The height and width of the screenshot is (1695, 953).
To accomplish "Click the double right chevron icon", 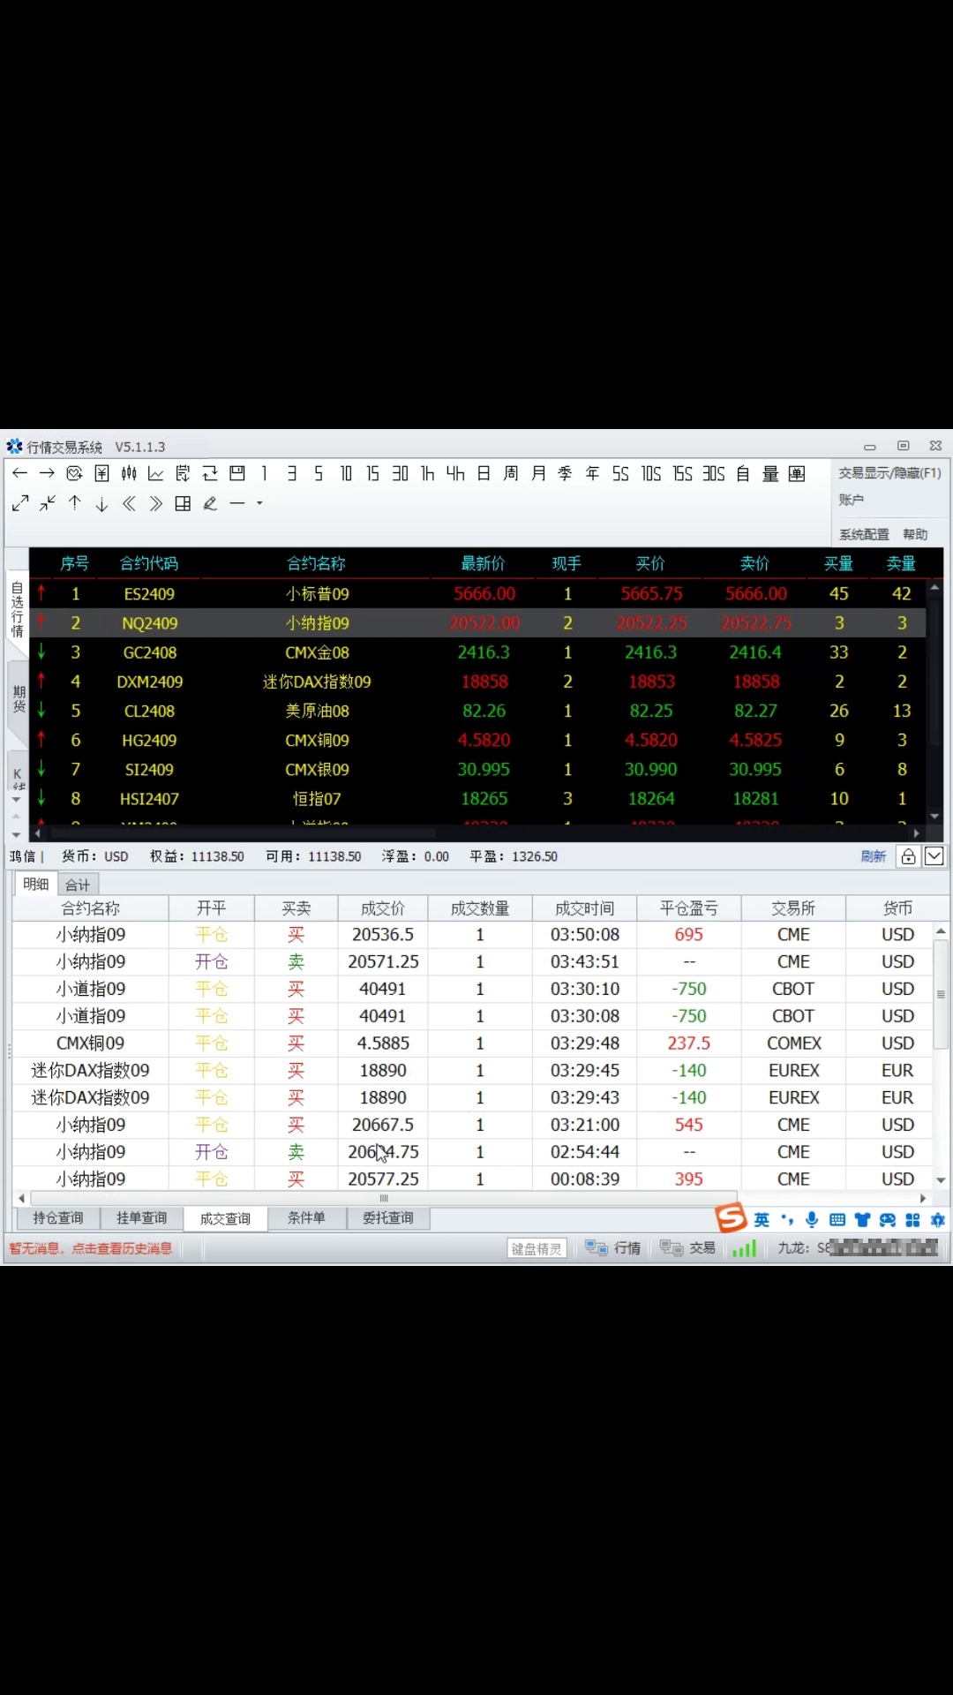I will (156, 503).
